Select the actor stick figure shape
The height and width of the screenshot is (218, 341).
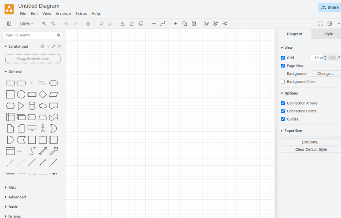[43, 128]
